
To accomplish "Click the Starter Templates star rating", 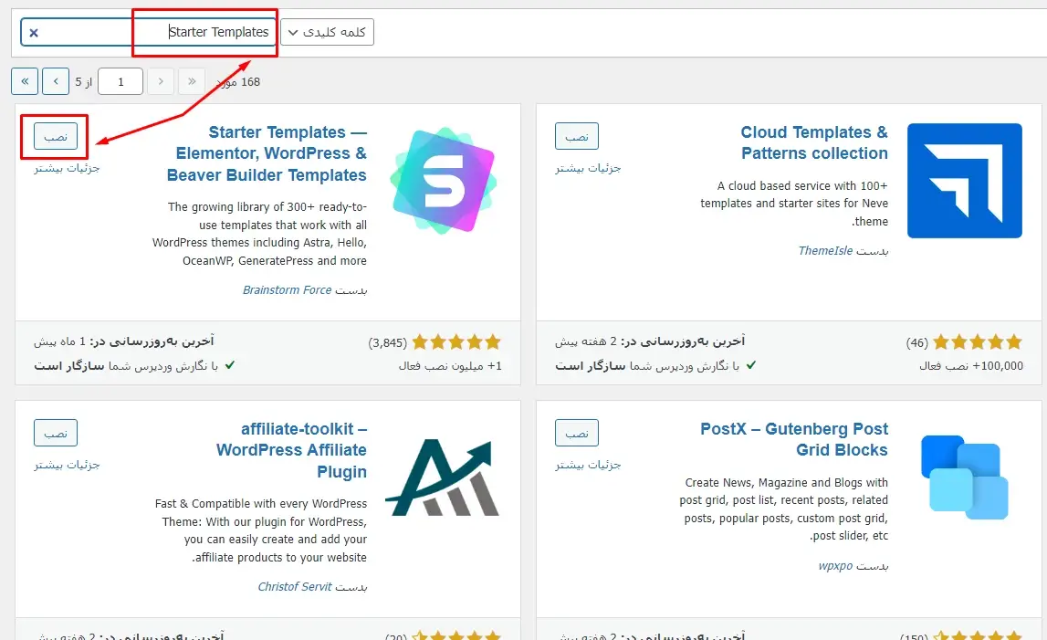I will point(456,342).
